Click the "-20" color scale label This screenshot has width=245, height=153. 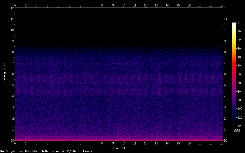point(239,40)
